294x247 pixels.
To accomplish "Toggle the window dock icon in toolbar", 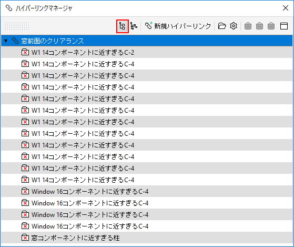I will 284,26.
